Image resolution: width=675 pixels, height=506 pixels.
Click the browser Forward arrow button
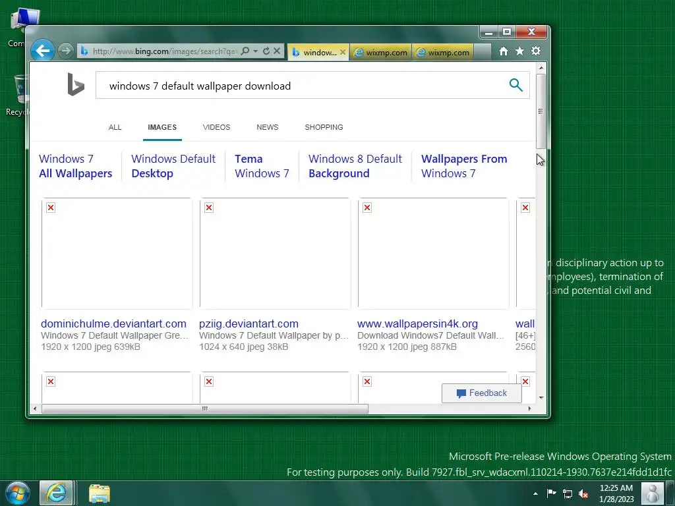click(x=65, y=51)
